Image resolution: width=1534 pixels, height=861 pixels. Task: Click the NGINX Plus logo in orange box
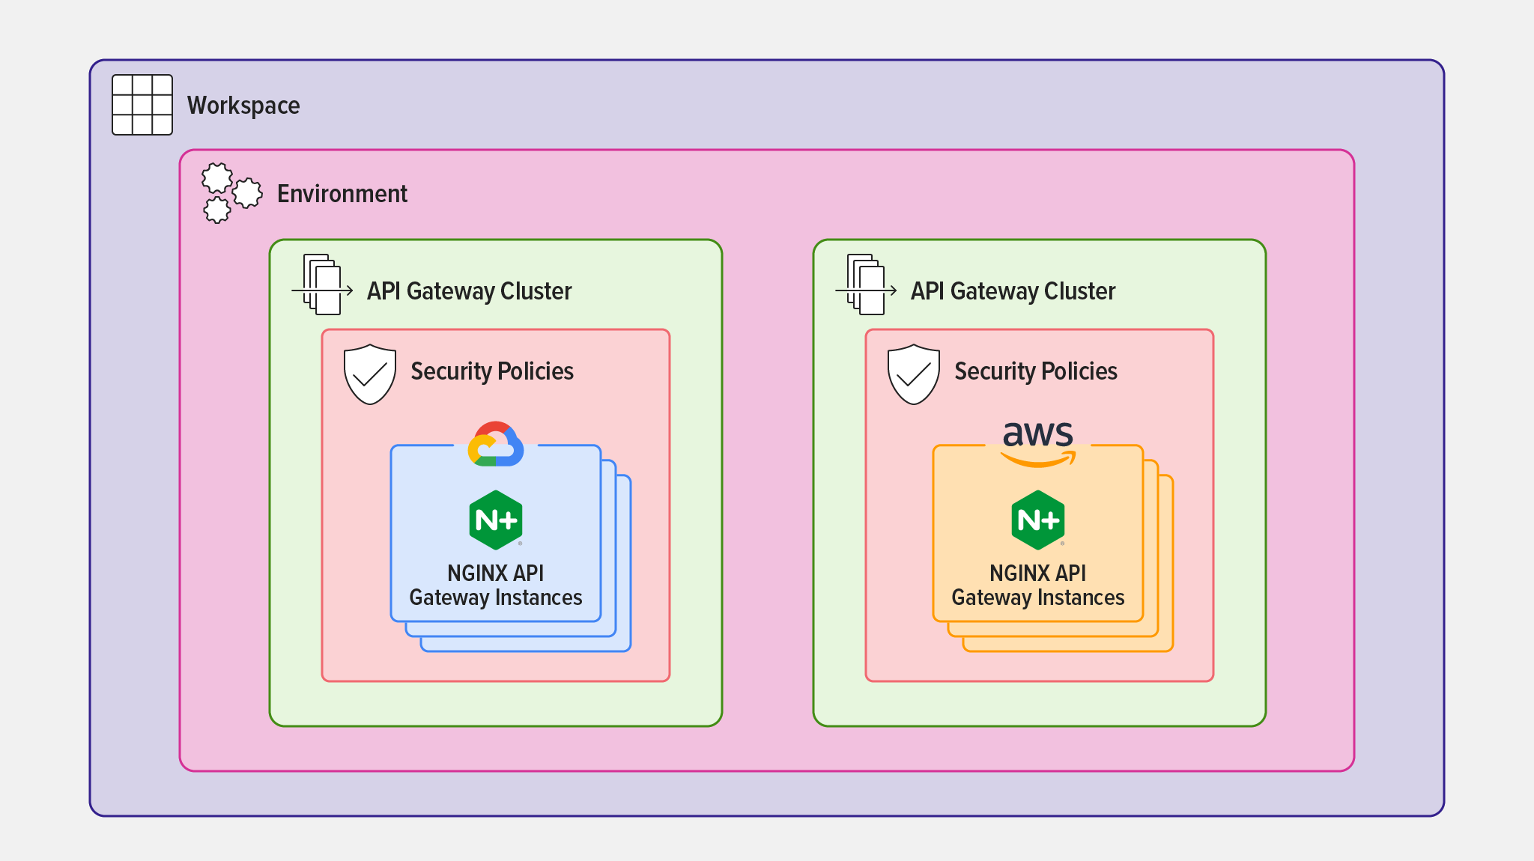click(1038, 520)
